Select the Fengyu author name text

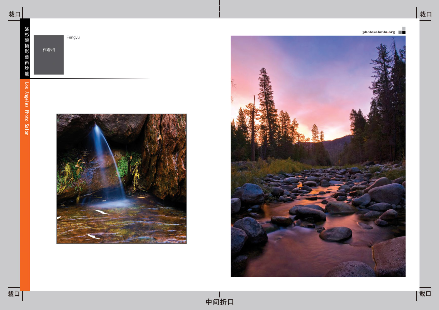click(73, 37)
